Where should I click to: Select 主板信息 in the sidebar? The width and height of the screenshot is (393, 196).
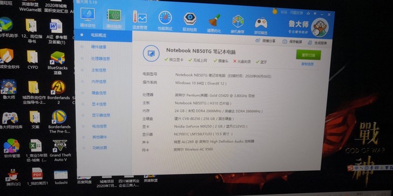pyautogui.click(x=99, y=70)
